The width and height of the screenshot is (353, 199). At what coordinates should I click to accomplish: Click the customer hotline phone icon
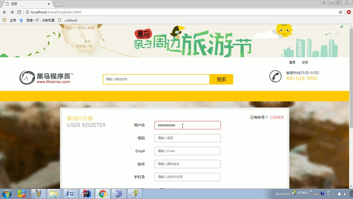[x=275, y=76]
